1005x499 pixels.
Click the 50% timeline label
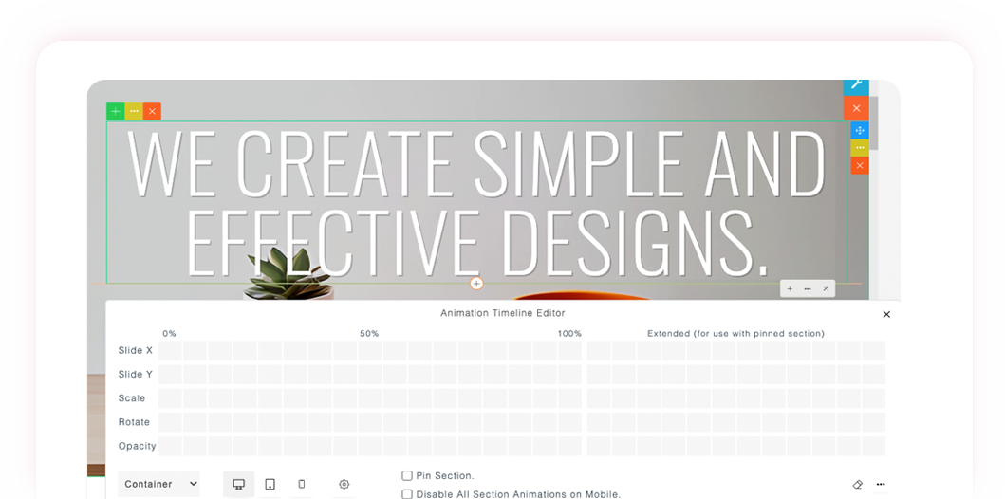369,334
